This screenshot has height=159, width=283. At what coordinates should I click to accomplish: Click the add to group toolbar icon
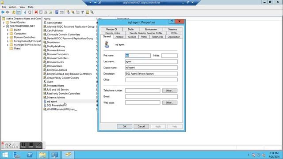tap(92, 12)
